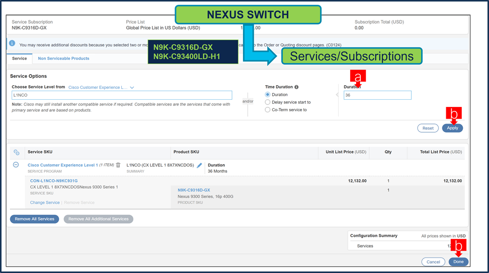
Task: Click the Apply button
Action: 452,128
